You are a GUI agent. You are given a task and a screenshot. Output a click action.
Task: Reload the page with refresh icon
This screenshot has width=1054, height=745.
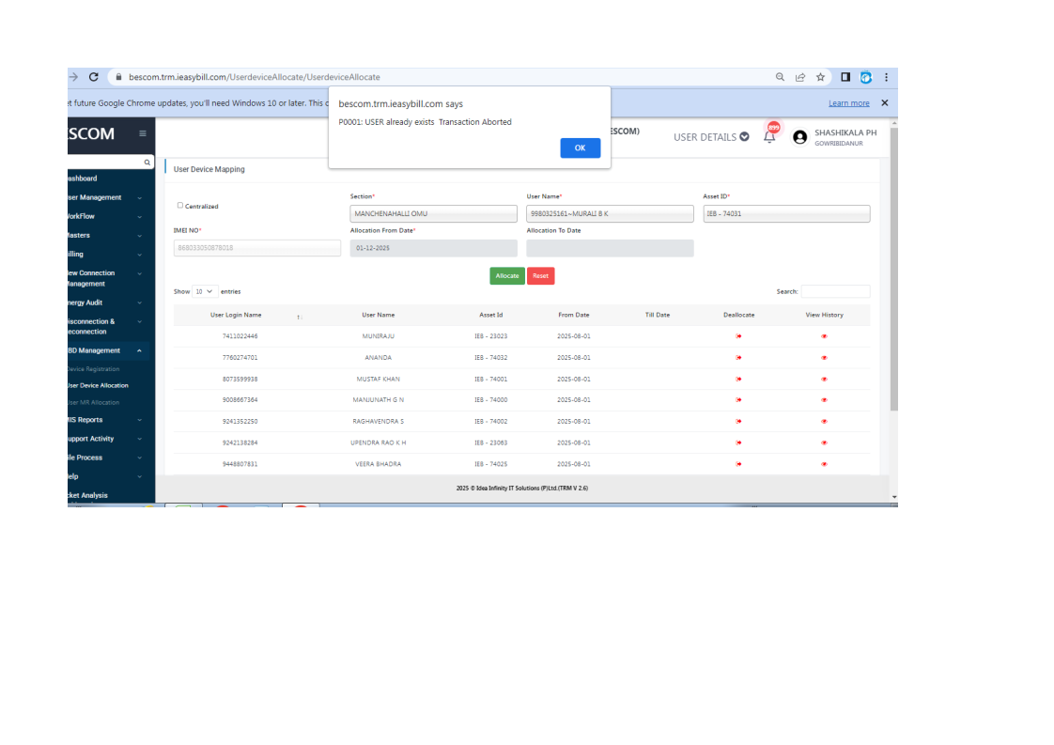point(94,77)
